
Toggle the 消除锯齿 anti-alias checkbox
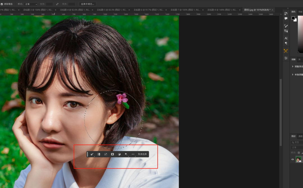click(2, 4)
